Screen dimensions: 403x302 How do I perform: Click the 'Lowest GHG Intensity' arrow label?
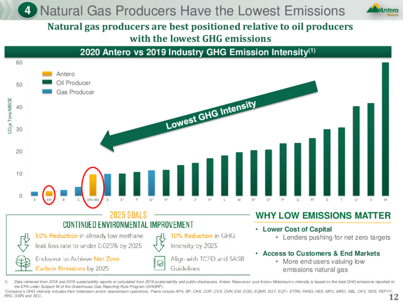(x=211, y=115)
